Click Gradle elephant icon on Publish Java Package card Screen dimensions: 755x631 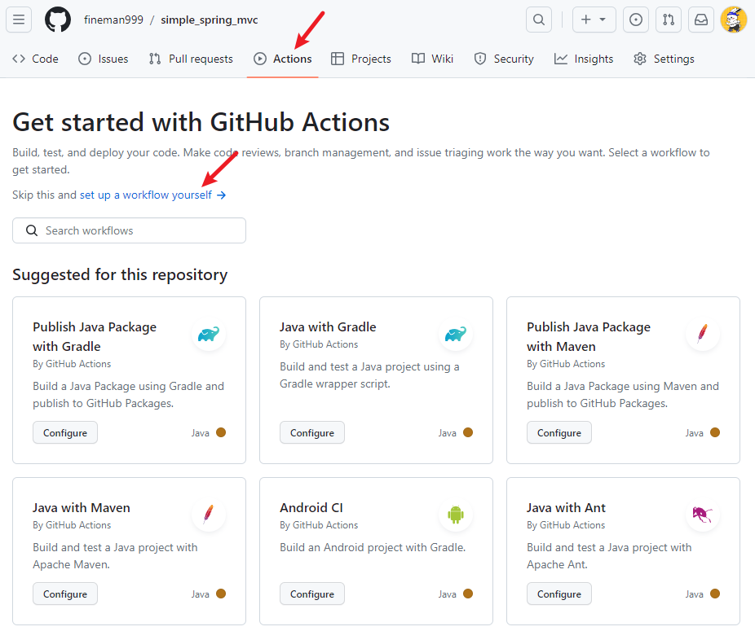tap(209, 333)
